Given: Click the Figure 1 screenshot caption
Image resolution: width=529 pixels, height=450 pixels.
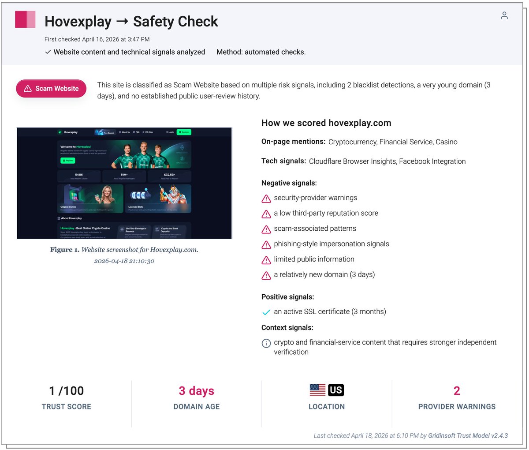Looking at the screenshot, I should point(124,250).
